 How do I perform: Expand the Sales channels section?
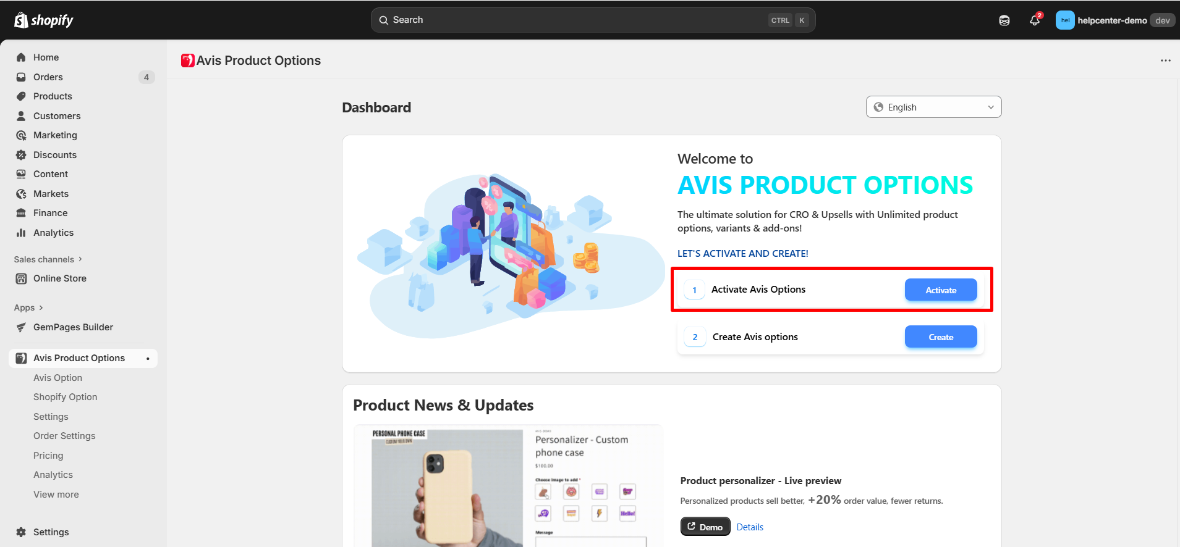pyautogui.click(x=48, y=259)
